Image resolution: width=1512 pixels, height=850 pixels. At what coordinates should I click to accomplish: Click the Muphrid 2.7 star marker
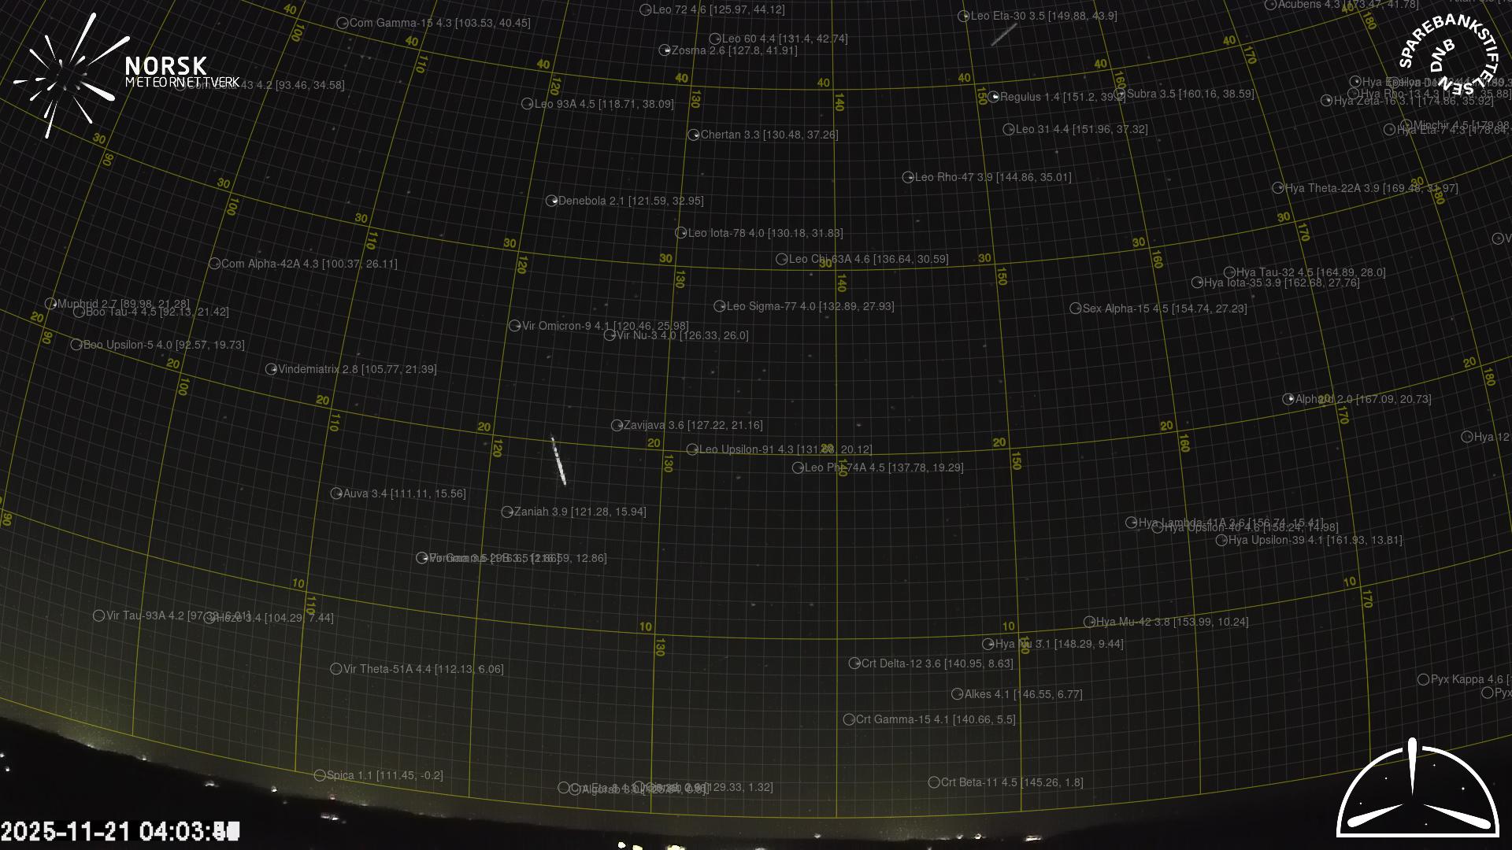pyautogui.click(x=51, y=304)
